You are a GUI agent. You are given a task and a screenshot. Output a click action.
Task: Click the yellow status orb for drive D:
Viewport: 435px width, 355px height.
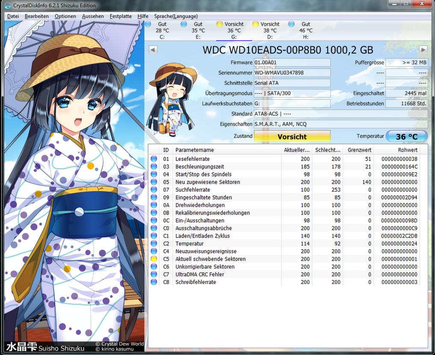255,24
